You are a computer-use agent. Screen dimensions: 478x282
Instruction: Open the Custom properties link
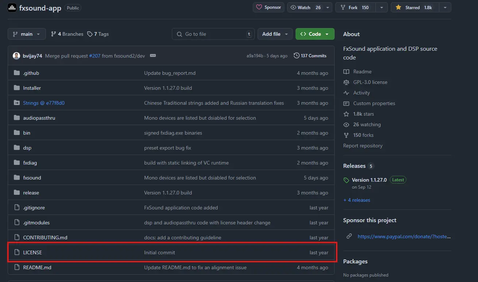374,103
